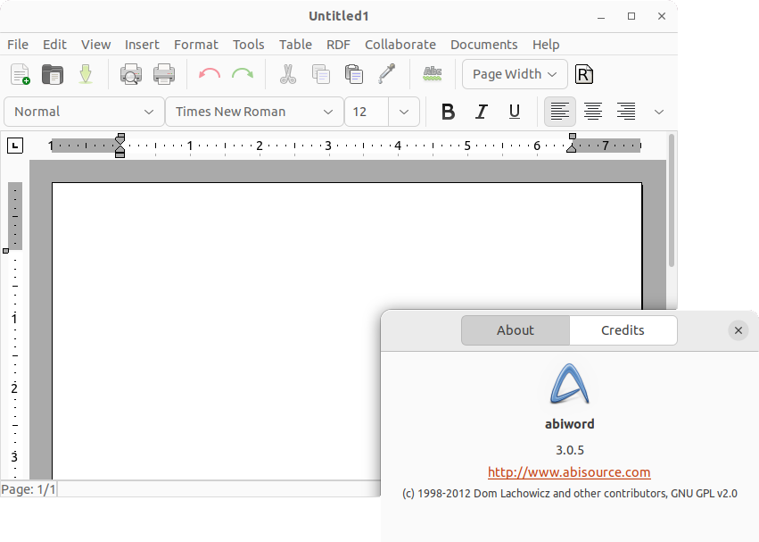Open a file using the folder icon
The image size is (759, 542).
[53, 74]
